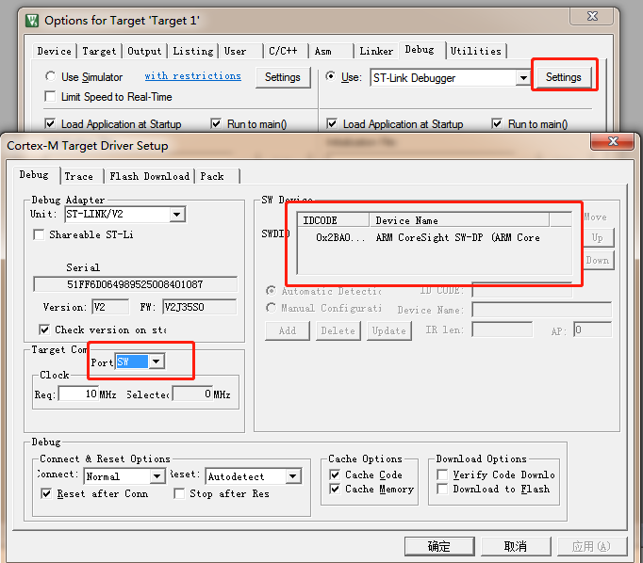This screenshot has width=643, height=563.
Task: Open the ST-Link Debugger dropdown
Action: [523, 77]
